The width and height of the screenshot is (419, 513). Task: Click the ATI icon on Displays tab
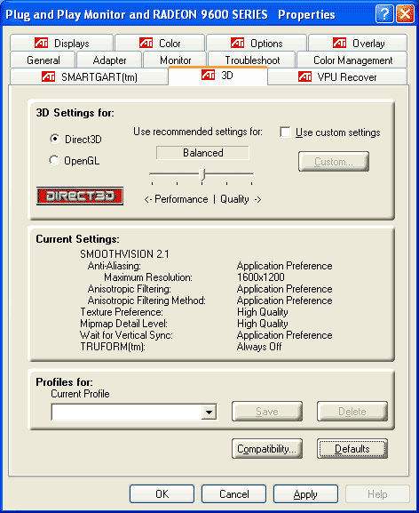41,43
